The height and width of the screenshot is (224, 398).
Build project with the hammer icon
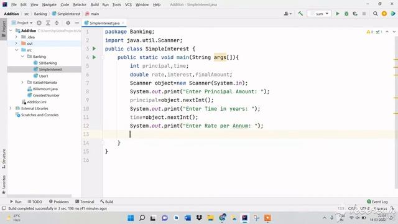click(x=300, y=14)
